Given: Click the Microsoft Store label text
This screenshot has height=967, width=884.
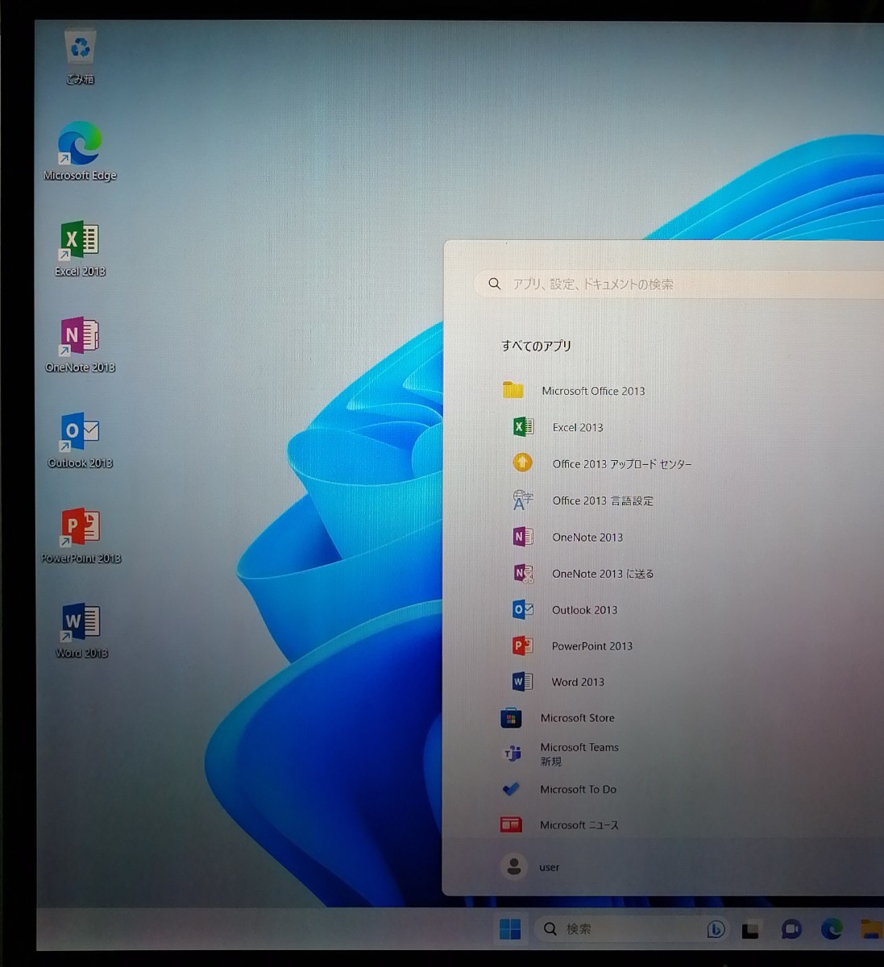Looking at the screenshot, I should (x=577, y=718).
